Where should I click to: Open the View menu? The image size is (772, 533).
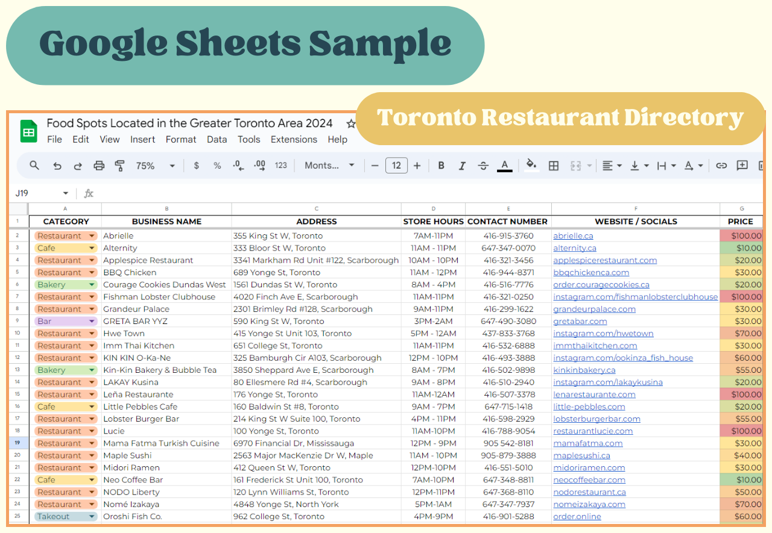[110, 139]
